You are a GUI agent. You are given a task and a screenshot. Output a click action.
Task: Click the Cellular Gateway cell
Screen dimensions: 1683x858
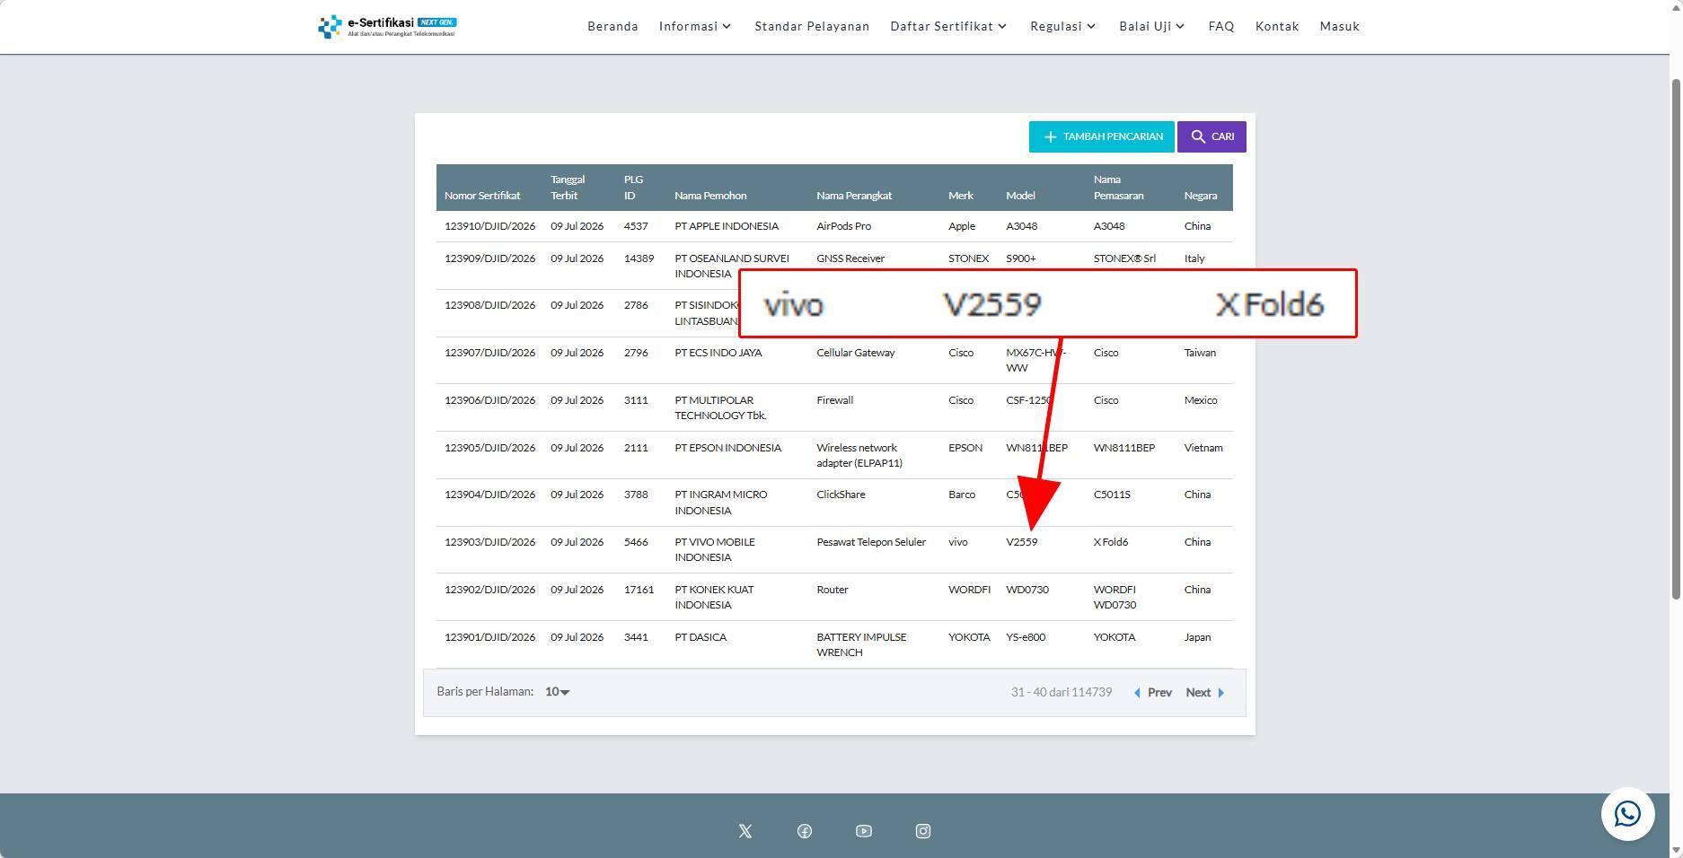tap(856, 353)
